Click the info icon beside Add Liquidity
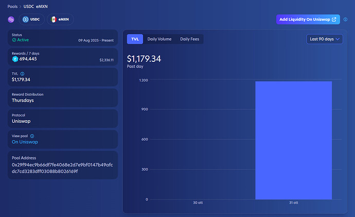The image size is (355, 217). point(345,20)
